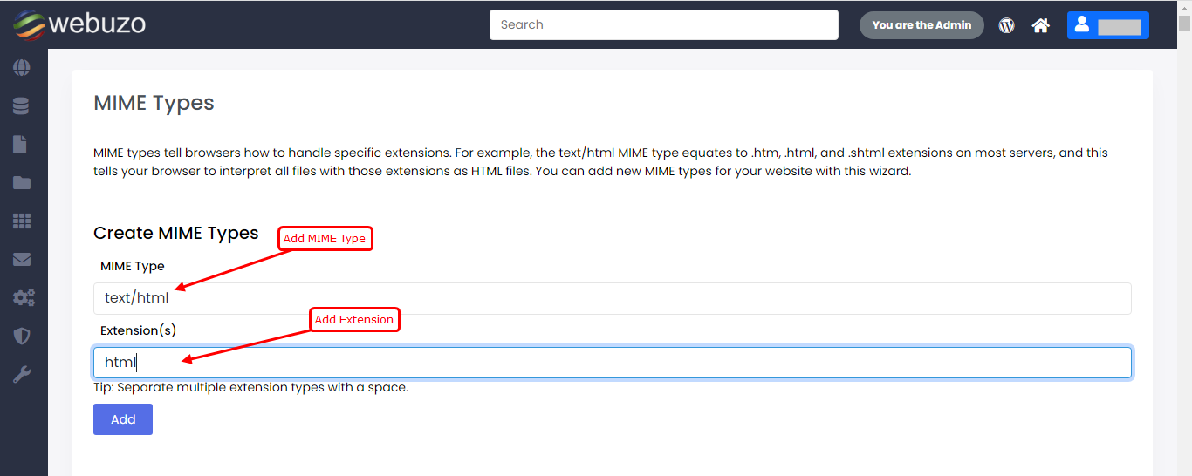Screen dimensions: 1192x476
Task: Open the database stack sidebar icon
Action: coord(22,106)
